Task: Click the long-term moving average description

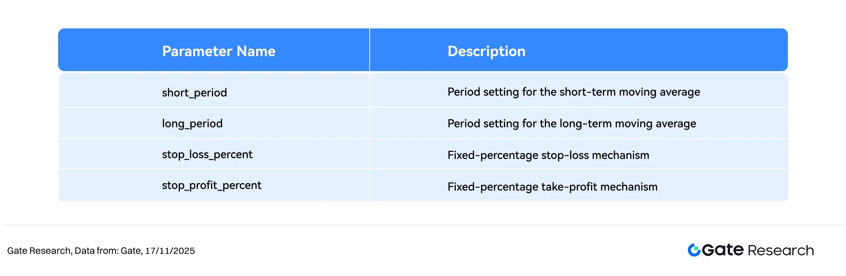Action: tap(572, 123)
